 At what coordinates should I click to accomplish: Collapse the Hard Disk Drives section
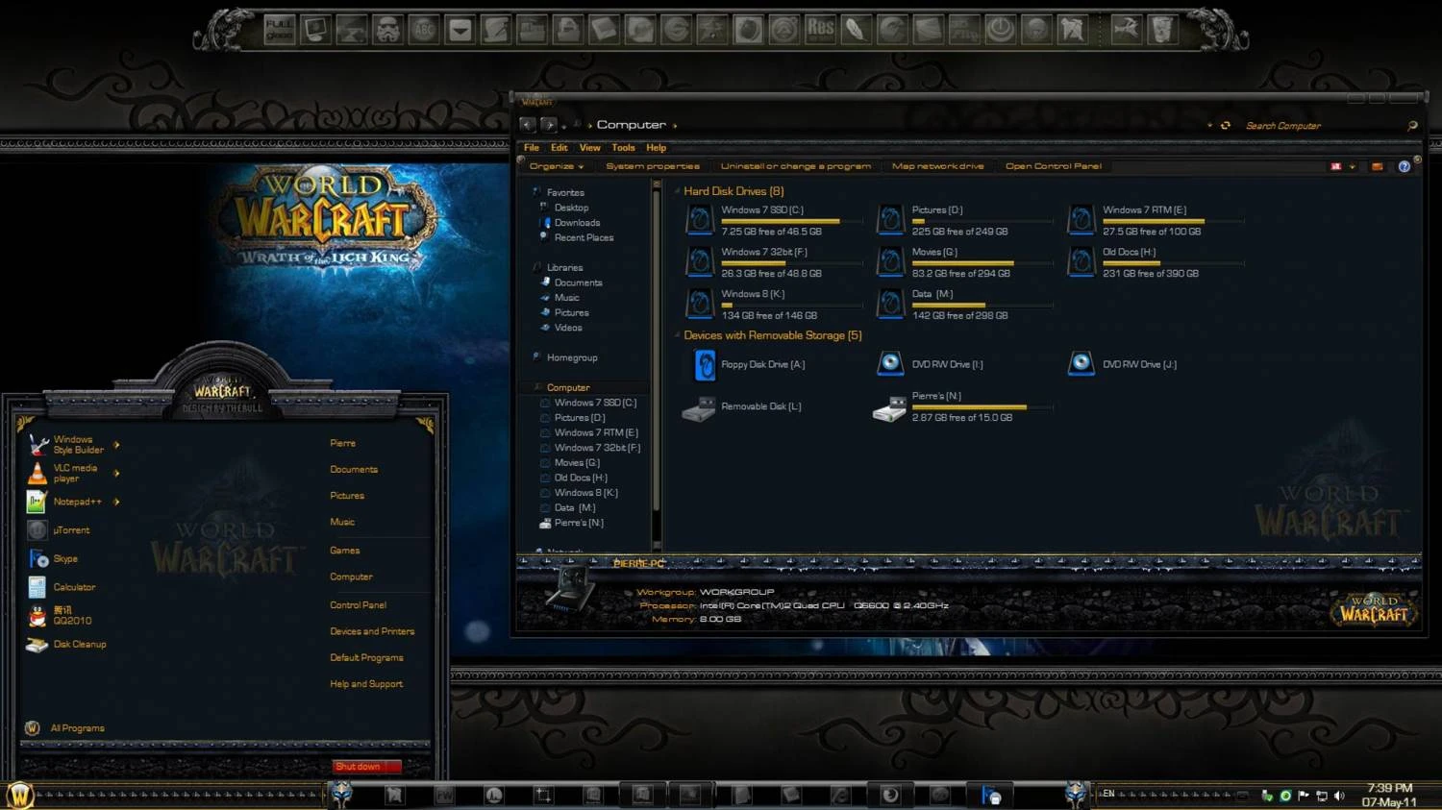point(677,190)
